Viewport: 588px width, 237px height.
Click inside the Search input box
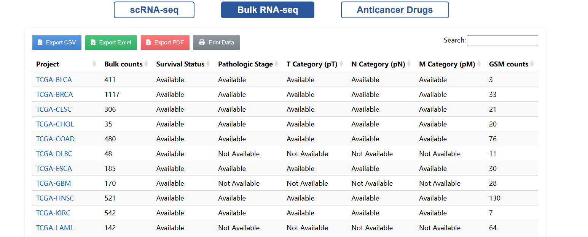point(502,40)
